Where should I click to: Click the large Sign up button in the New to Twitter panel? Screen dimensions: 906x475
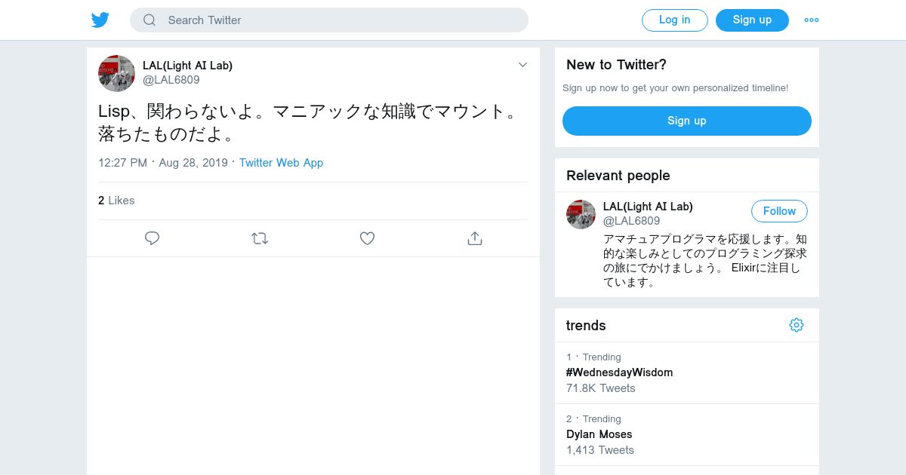pyautogui.click(x=686, y=121)
